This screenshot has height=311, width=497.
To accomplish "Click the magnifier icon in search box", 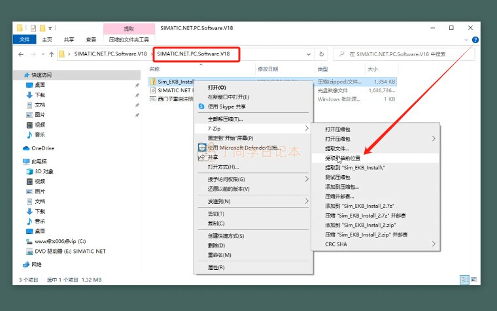I will click(x=341, y=54).
